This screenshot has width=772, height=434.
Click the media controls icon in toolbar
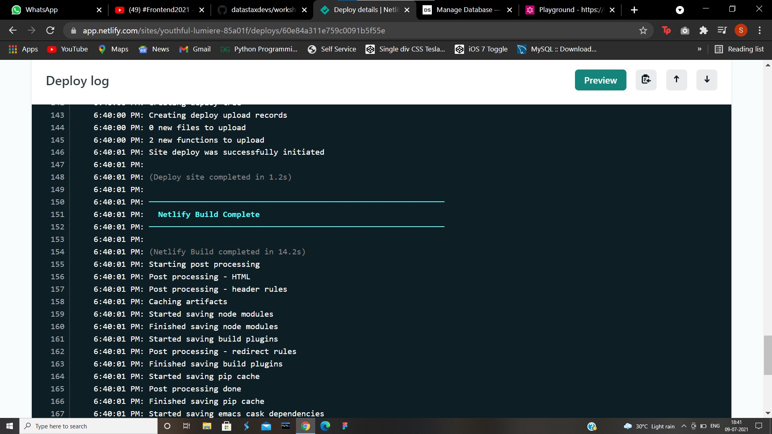click(x=722, y=30)
